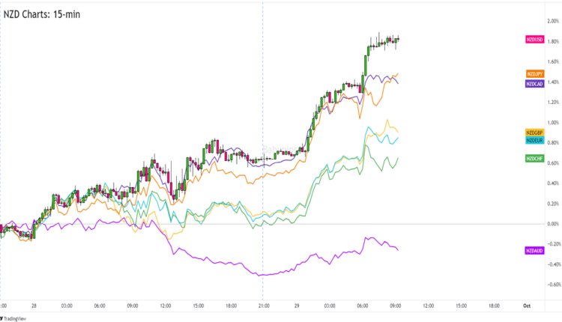Select the -0.40% price scale label
The height and width of the screenshot is (322, 562).
(552, 264)
